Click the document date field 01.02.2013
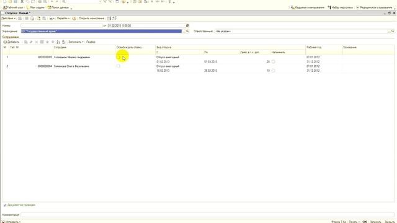The height and width of the screenshot is (223, 397). click(146, 25)
